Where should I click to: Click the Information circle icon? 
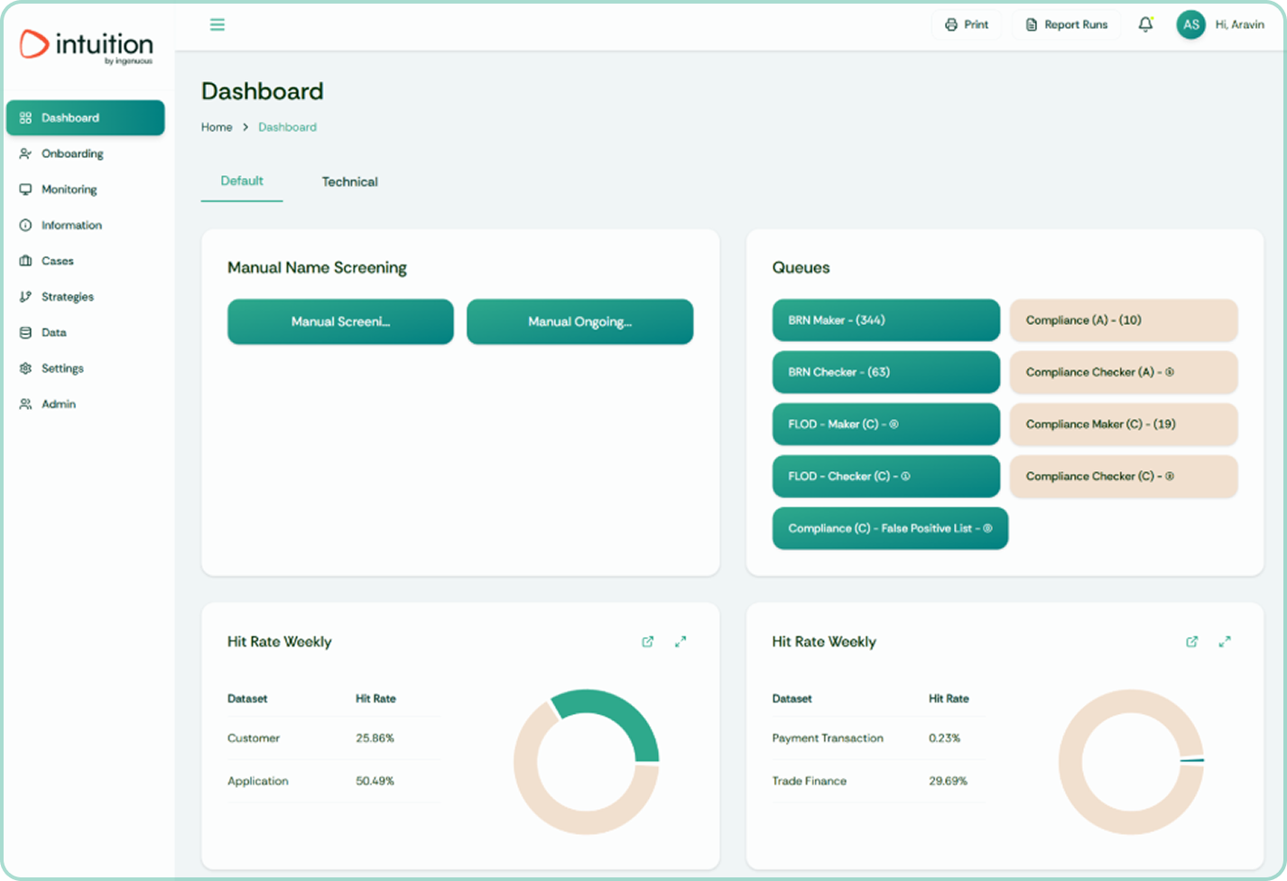tap(25, 226)
